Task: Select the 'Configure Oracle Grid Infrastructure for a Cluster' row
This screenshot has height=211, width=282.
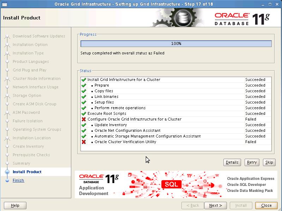Action: 176,119
